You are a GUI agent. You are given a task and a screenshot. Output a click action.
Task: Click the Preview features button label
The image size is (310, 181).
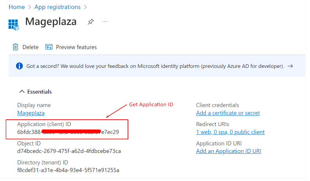tap(76, 47)
